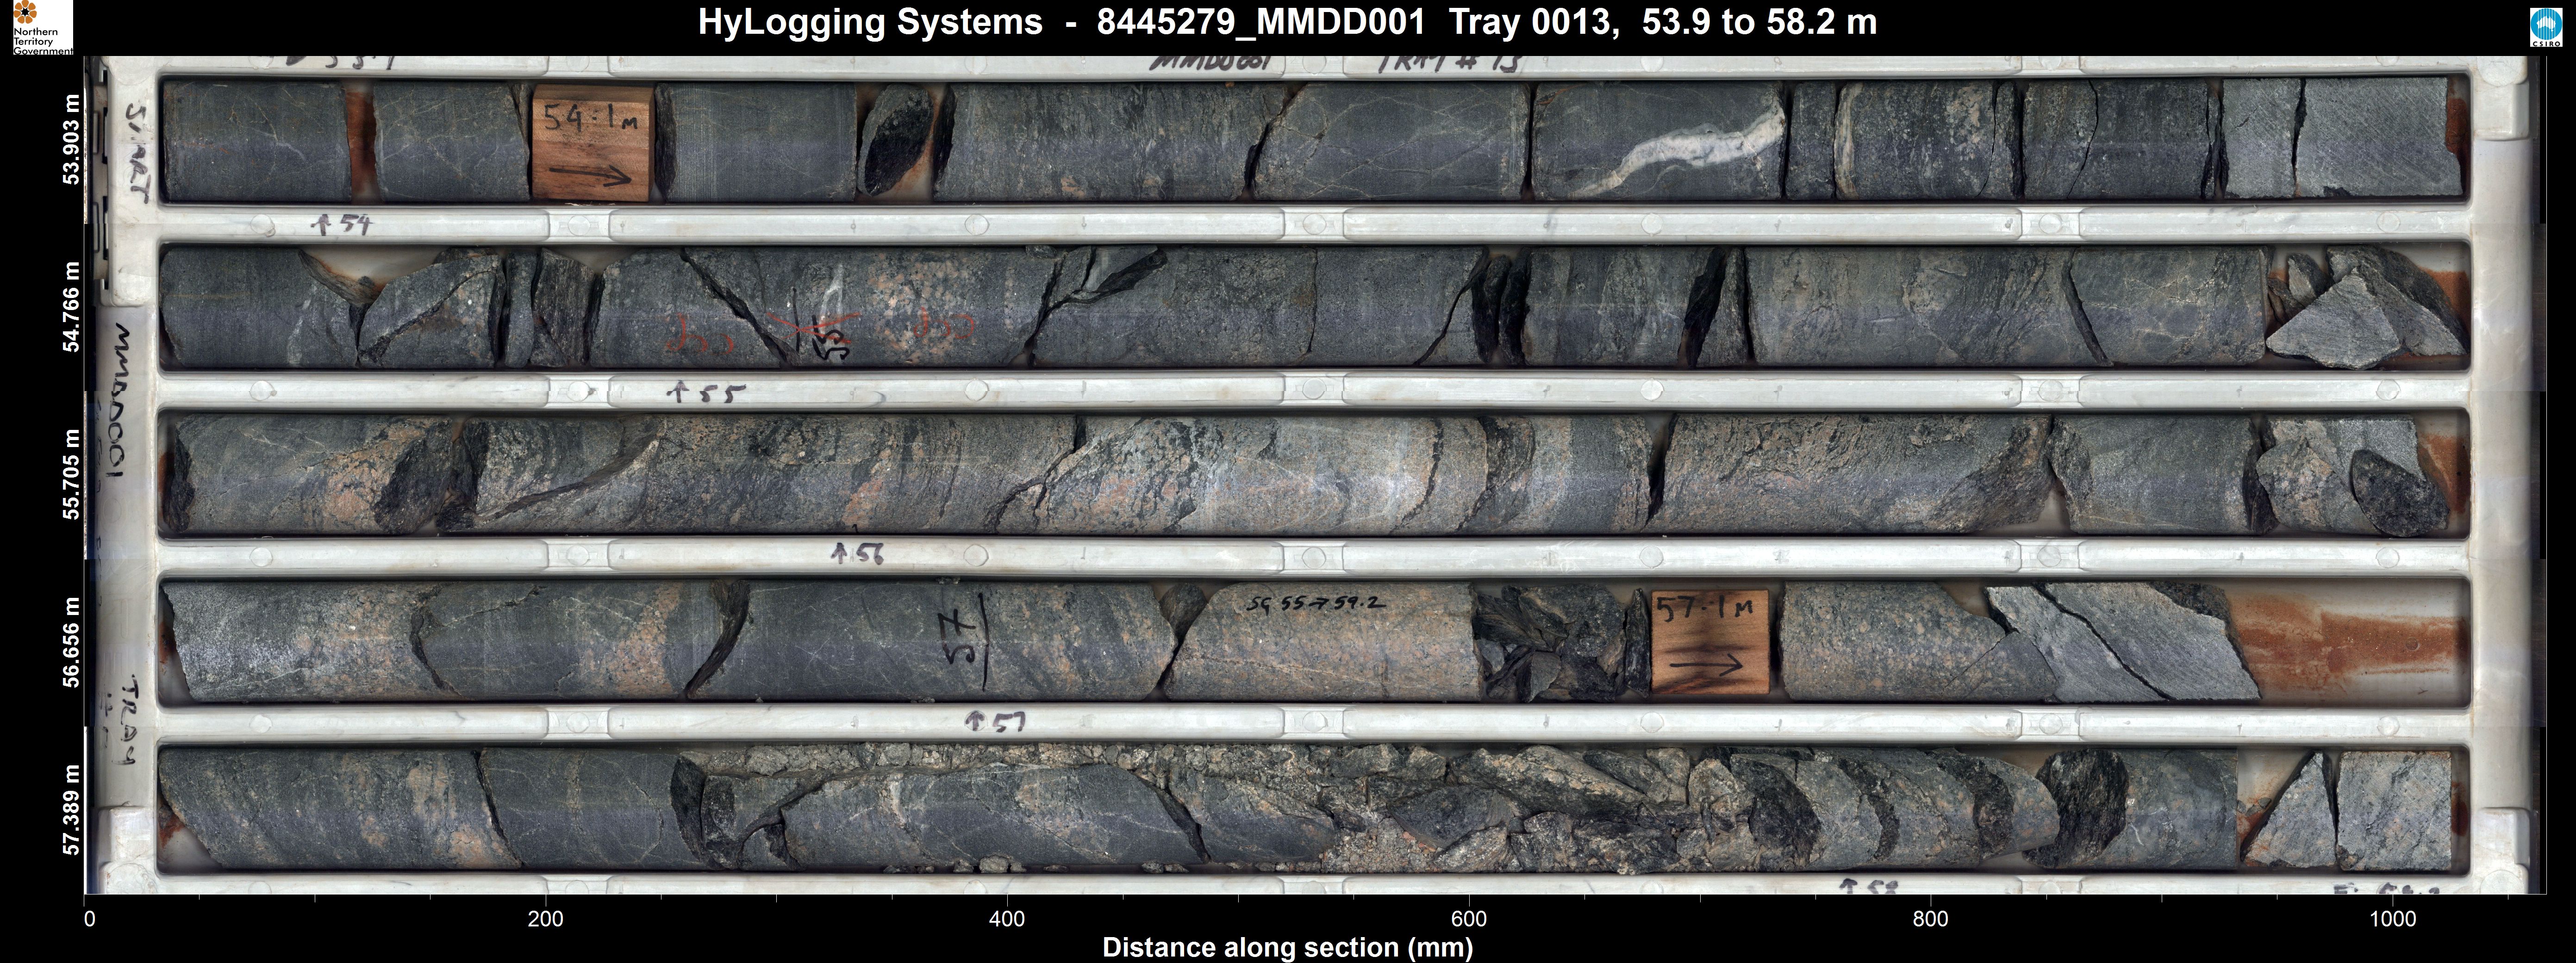
Task: Click the CSIRO logo icon
Action: tap(2546, 27)
